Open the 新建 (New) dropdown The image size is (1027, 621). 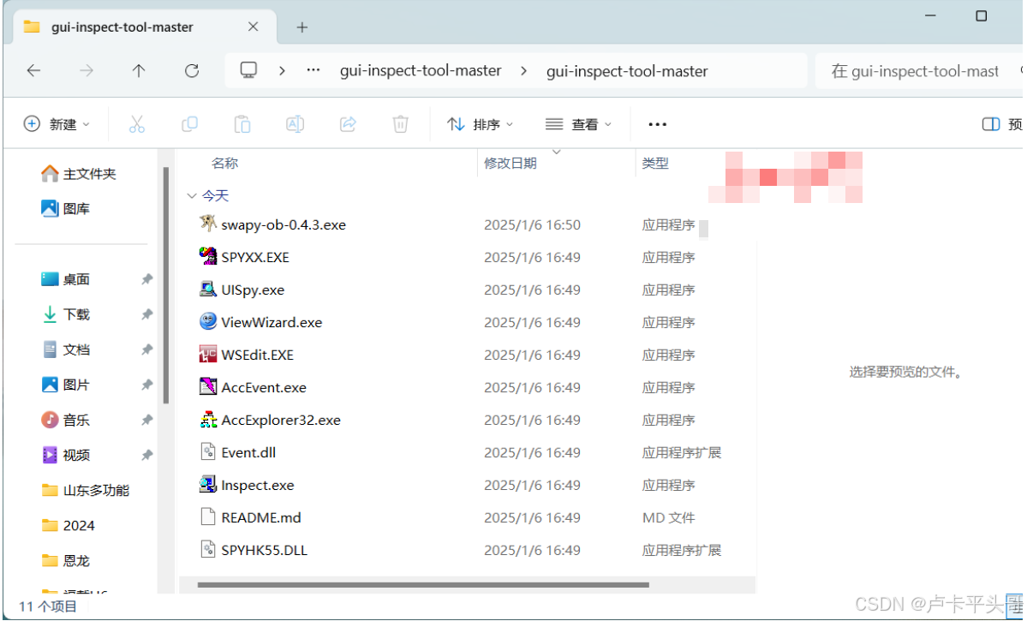(x=57, y=124)
